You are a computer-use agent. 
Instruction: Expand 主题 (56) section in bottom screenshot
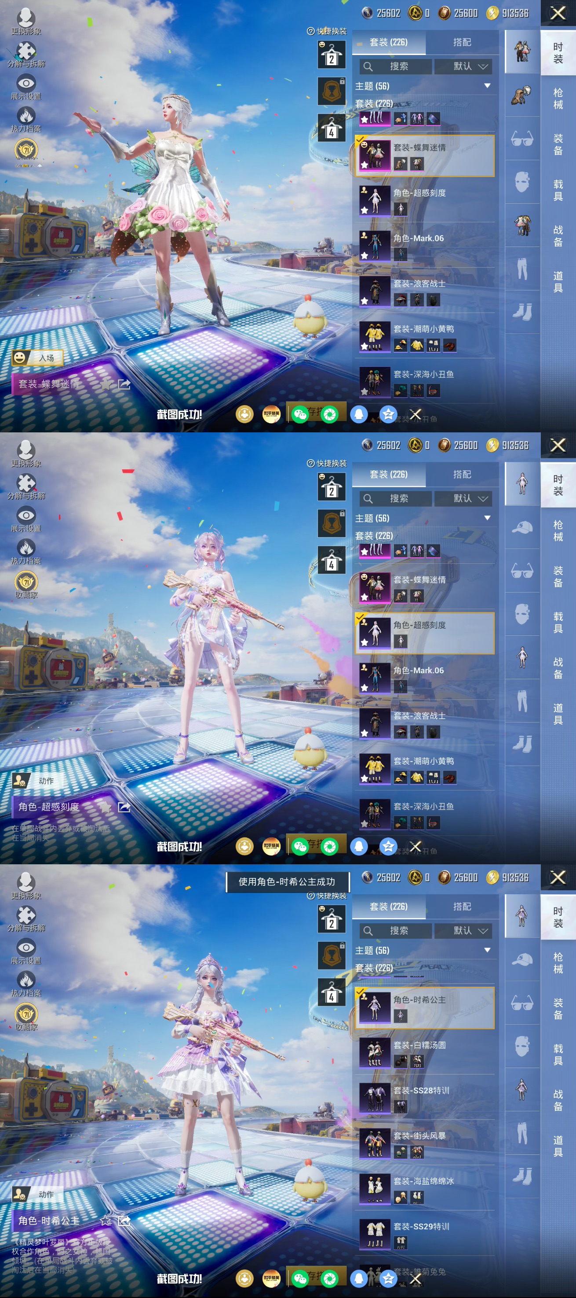(x=487, y=950)
